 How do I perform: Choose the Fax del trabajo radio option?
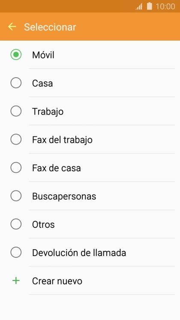16,139
